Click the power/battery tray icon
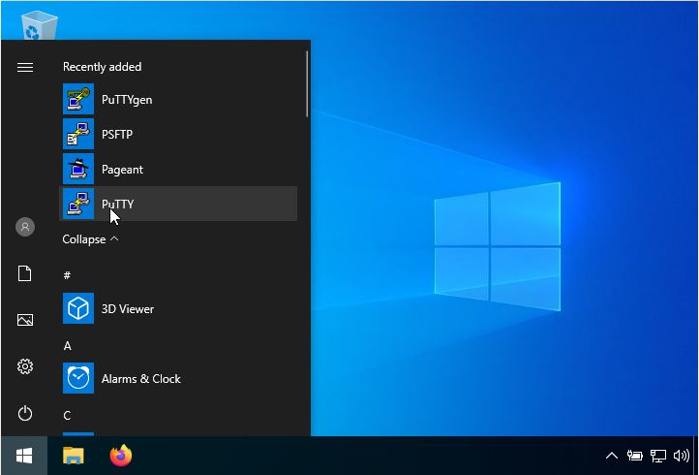Screen dimensions: 699x475 [635, 456]
